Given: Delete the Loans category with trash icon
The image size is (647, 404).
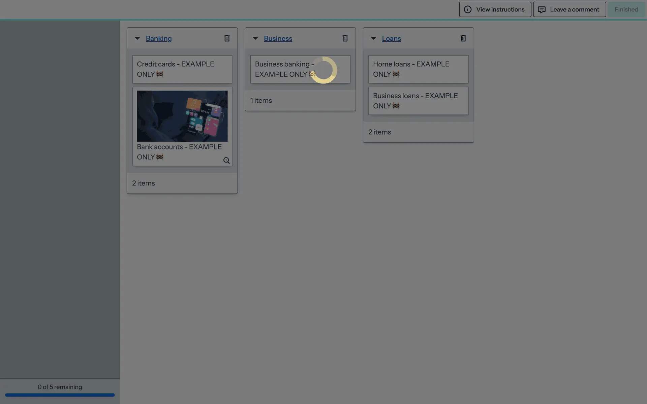Looking at the screenshot, I should tap(463, 38).
